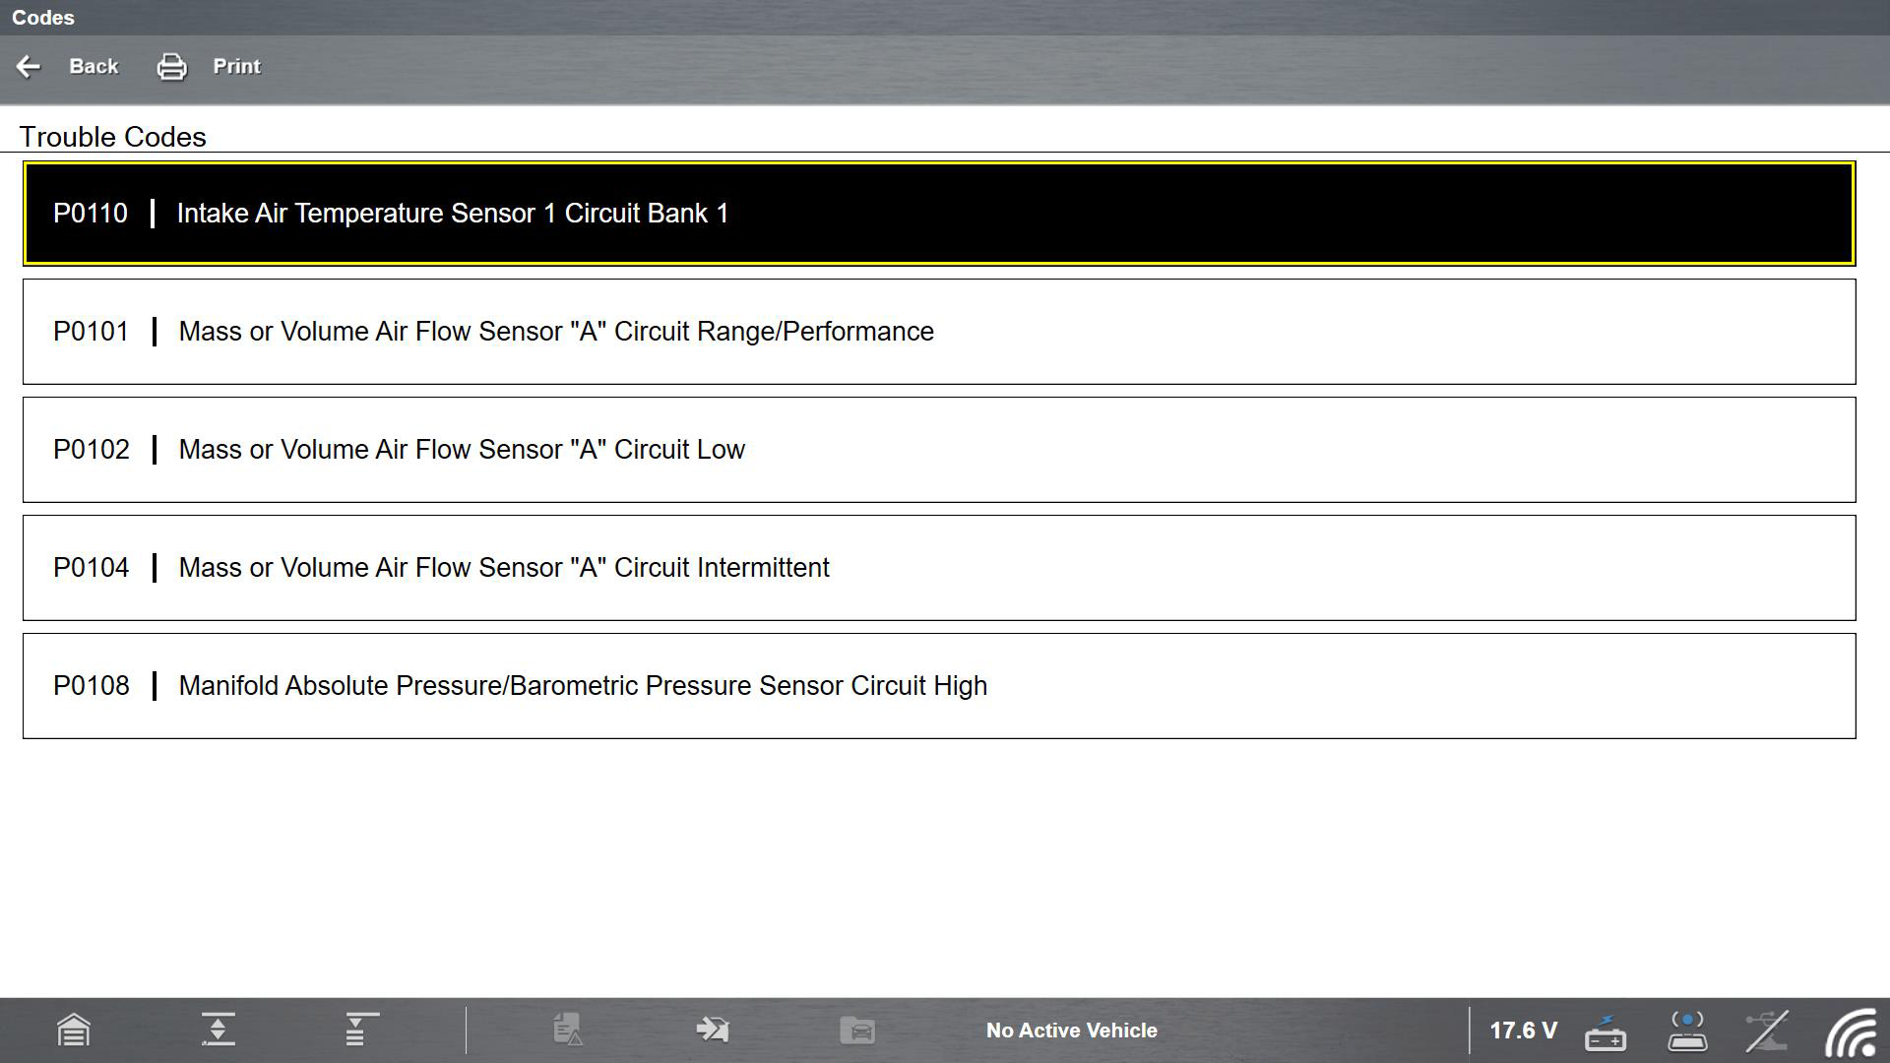The image size is (1890, 1063).
Task: Click the vehicle exit arrow icon
Action: tap(712, 1031)
